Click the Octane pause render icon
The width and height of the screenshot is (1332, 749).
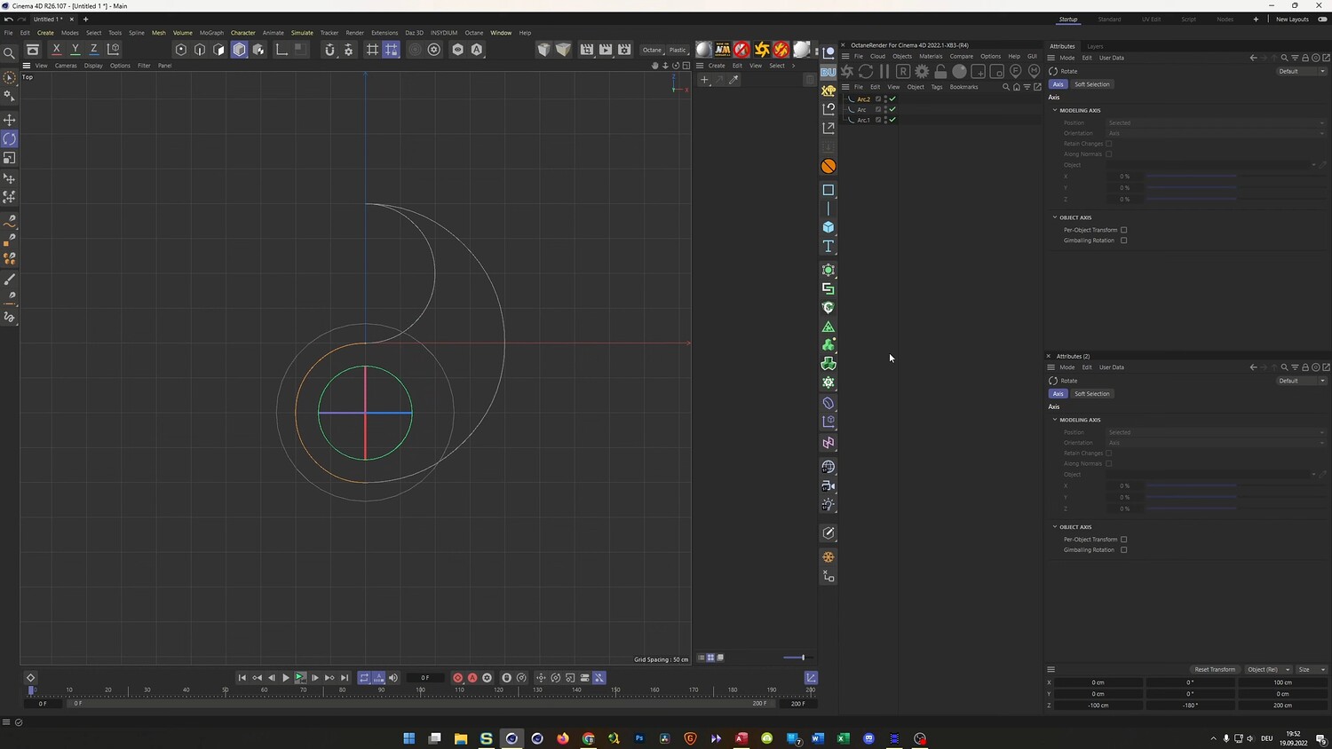[x=884, y=71]
